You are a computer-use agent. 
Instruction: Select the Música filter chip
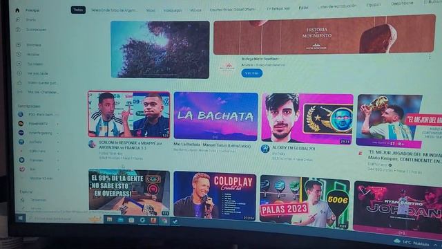coord(195,10)
